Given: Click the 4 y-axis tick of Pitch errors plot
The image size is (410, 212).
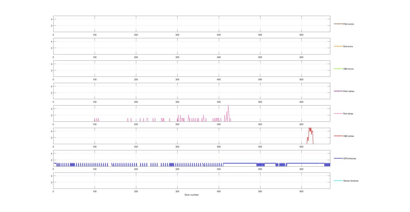Looking at the screenshot, I should point(51,19).
